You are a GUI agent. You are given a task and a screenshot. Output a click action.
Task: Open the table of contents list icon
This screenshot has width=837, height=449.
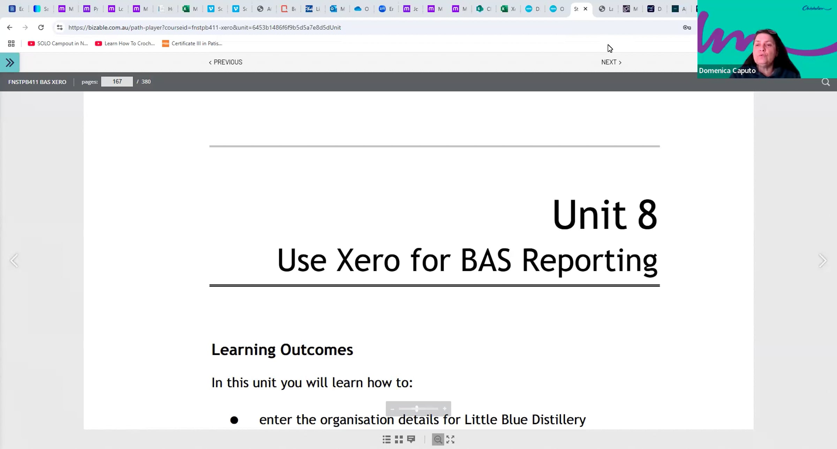pyautogui.click(x=386, y=440)
